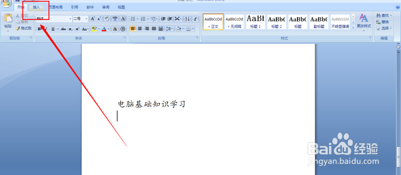Increase the paragraph indent
401x175 pixels.
click(170, 19)
